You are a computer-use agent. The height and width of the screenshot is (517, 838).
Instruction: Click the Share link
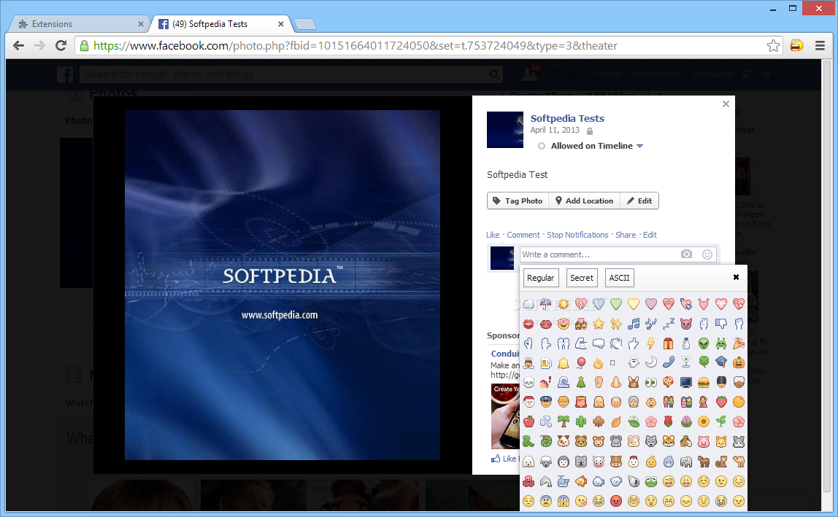tap(626, 235)
